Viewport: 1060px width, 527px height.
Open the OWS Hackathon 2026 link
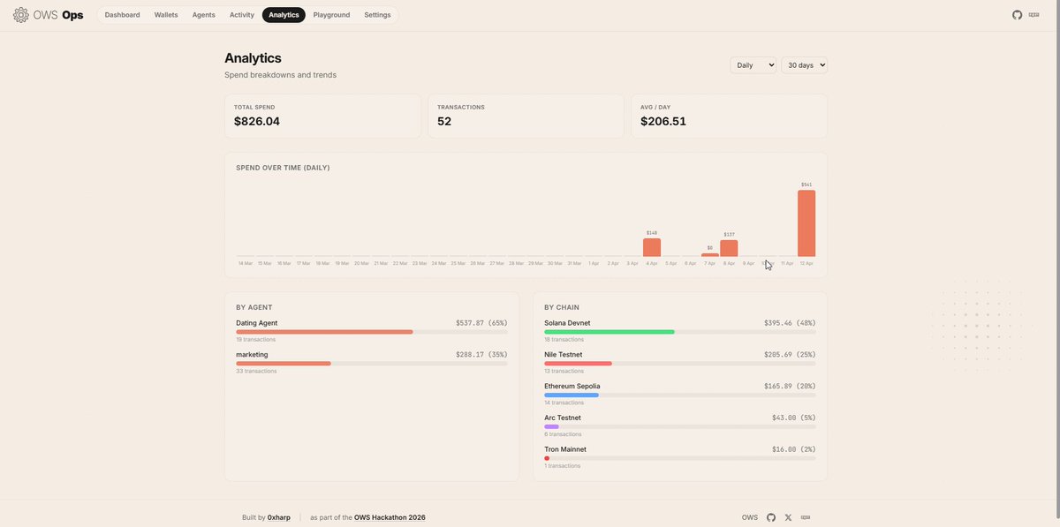pyautogui.click(x=390, y=517)
